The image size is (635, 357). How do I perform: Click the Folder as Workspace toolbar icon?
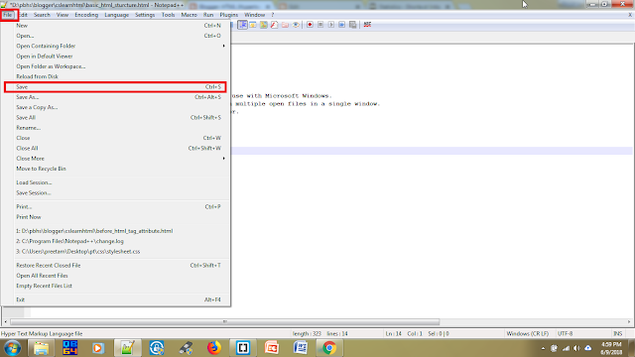(x=285, y=25)
